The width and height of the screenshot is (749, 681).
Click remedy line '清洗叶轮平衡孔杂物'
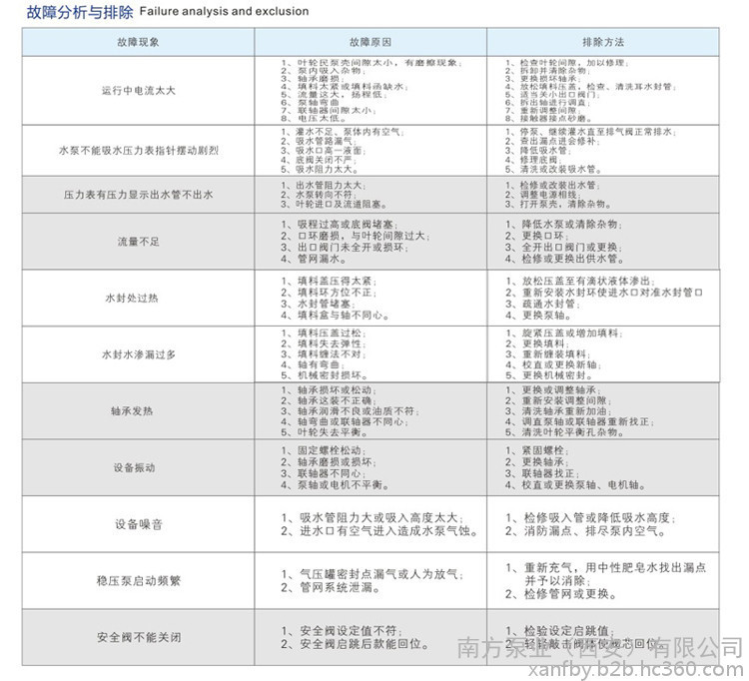pos(564,432)
